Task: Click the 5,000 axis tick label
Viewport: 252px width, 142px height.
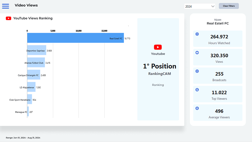Action: (53, 31)
